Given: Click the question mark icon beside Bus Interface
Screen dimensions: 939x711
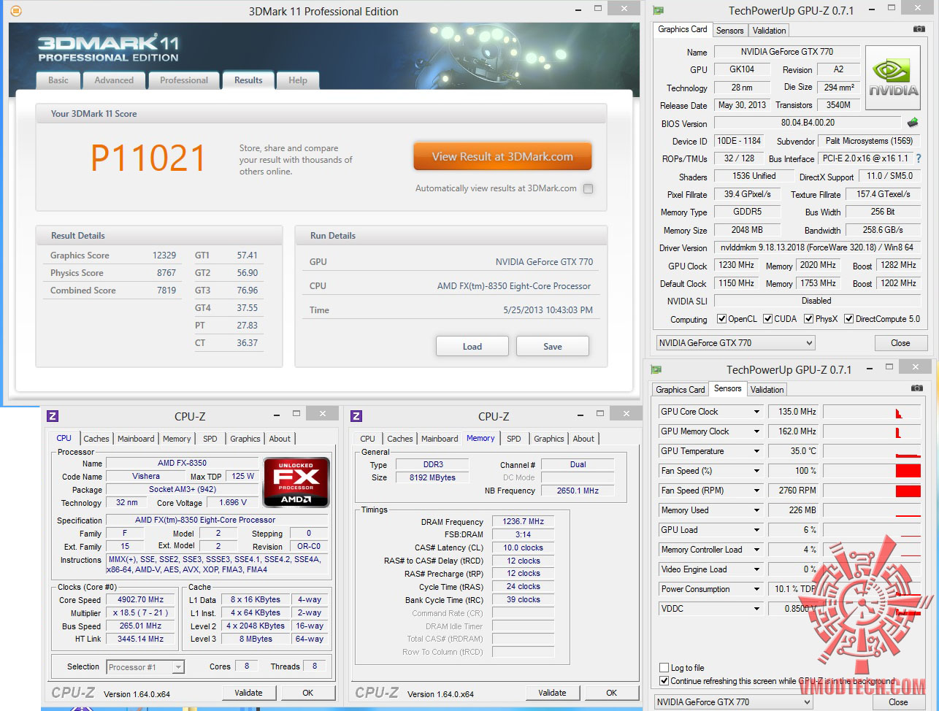Looking at the screenshot, I should pos(919,158).
